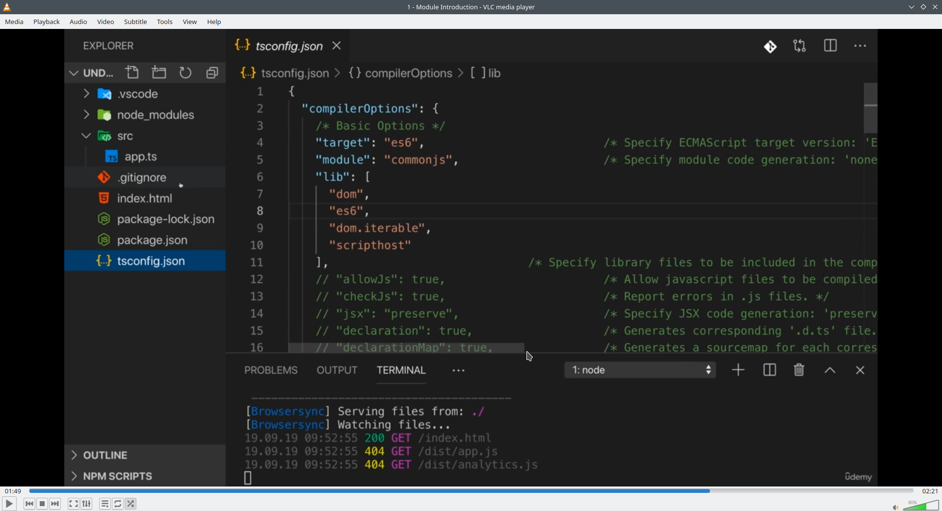Click the New File icon in Explorer
942x511 pixels.
(x=132, y=73)
